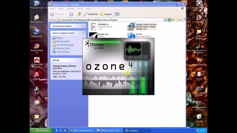
Task: Open Corbeille recycle bin
Action: click(199, 118)
